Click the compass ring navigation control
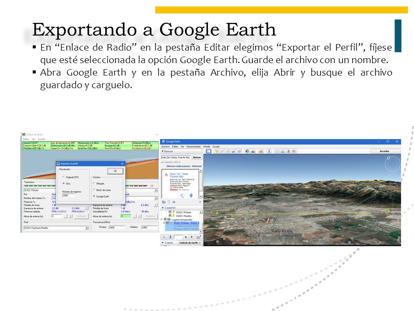414x311 pixels. pyautogui.click(x=392, y=164)
